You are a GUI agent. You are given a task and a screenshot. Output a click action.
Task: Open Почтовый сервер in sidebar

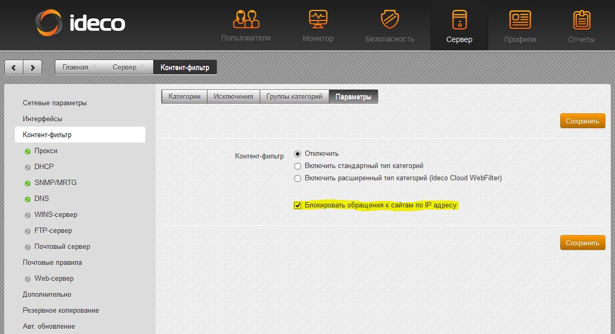click(62, 247)
